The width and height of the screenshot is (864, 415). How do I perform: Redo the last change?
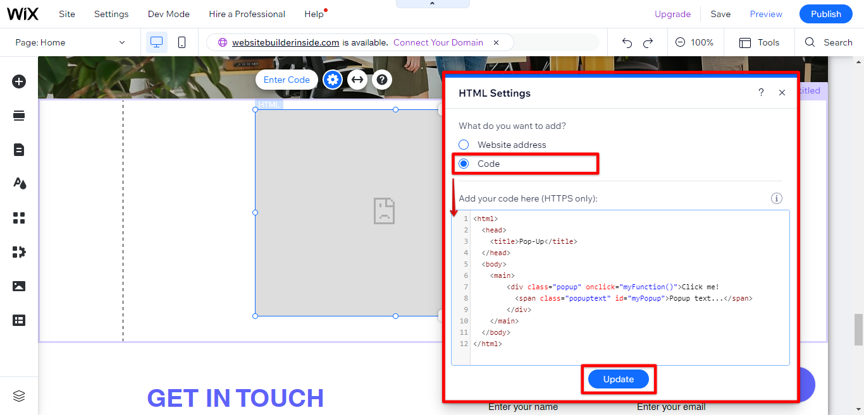tap(648, 42)
